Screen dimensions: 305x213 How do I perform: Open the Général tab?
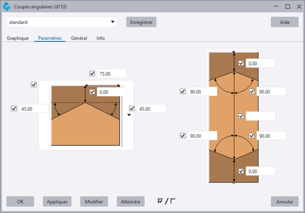pyautogui.click(x=79, y=38)
